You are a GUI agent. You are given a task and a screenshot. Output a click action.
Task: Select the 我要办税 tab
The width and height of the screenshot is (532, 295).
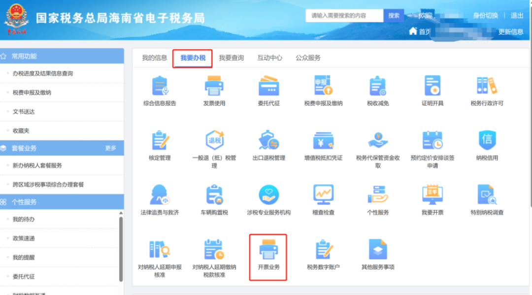193,58
